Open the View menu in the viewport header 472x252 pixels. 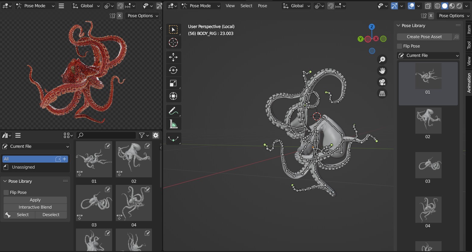230,6
